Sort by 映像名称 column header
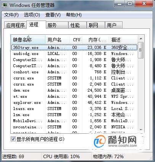 [28, 40]
